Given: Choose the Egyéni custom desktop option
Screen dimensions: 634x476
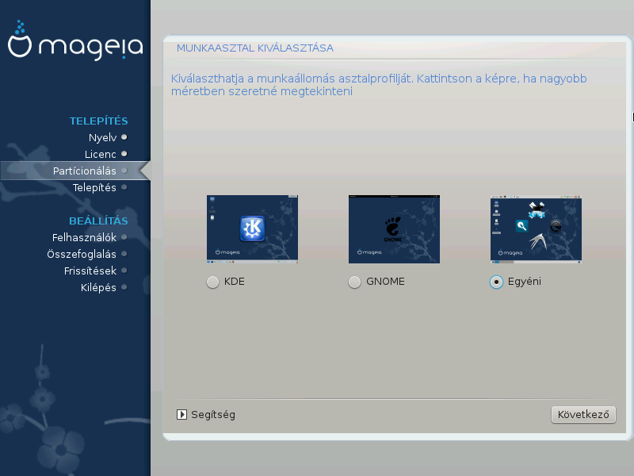Looking at the screenshot, I should (x=496, y=282).
